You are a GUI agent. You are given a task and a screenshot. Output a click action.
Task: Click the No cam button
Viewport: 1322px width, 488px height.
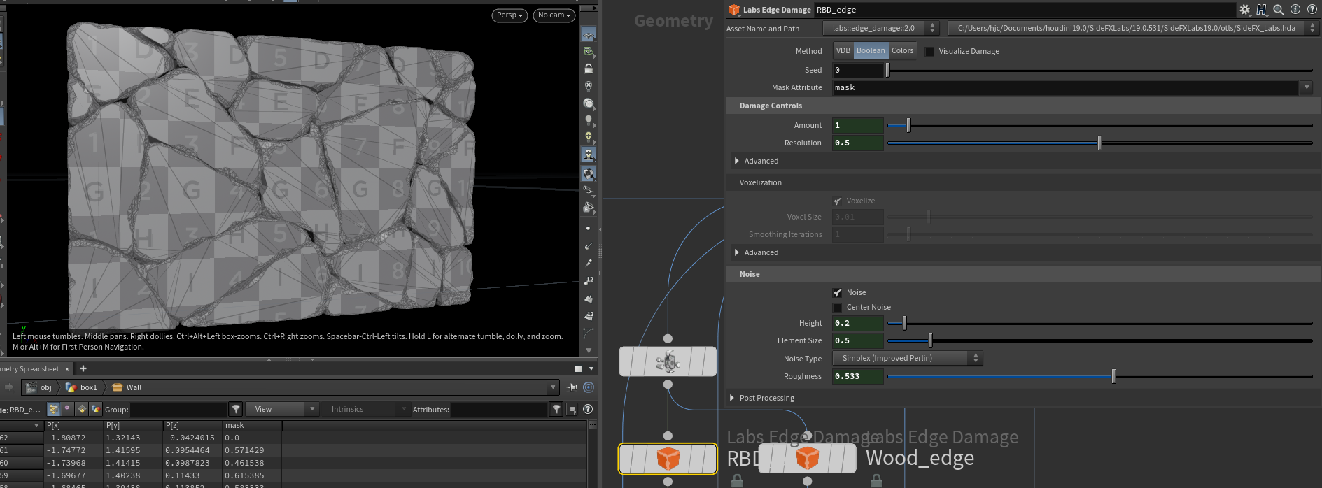tap(554, 15)
